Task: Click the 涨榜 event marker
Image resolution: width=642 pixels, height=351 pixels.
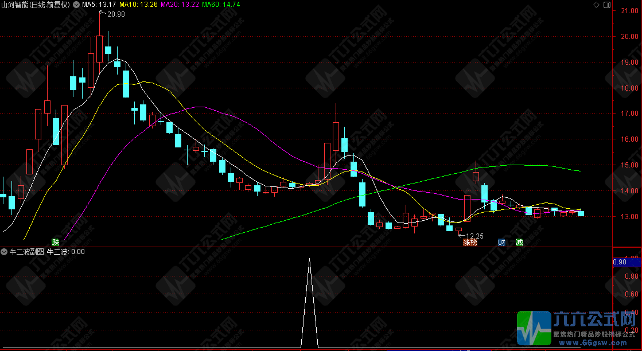Action: pyautogui.click(x=470, y=242)
